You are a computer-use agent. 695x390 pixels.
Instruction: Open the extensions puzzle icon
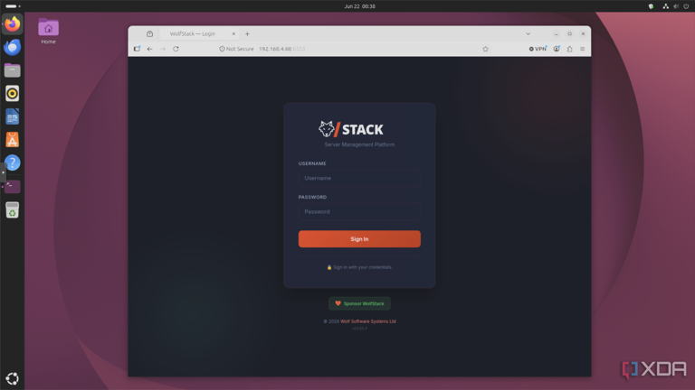[569, 49]
